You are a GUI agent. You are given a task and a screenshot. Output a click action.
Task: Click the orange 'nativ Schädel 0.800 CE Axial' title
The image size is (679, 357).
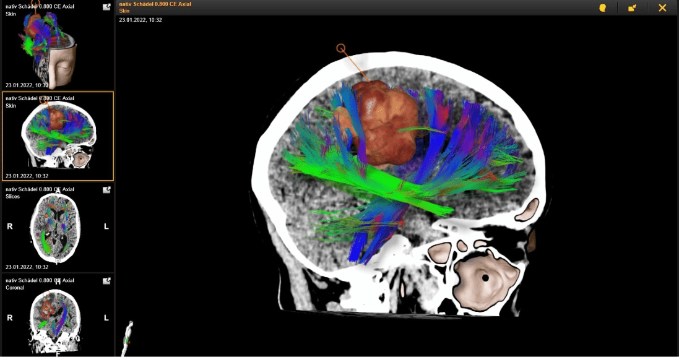tap(155, 4)
